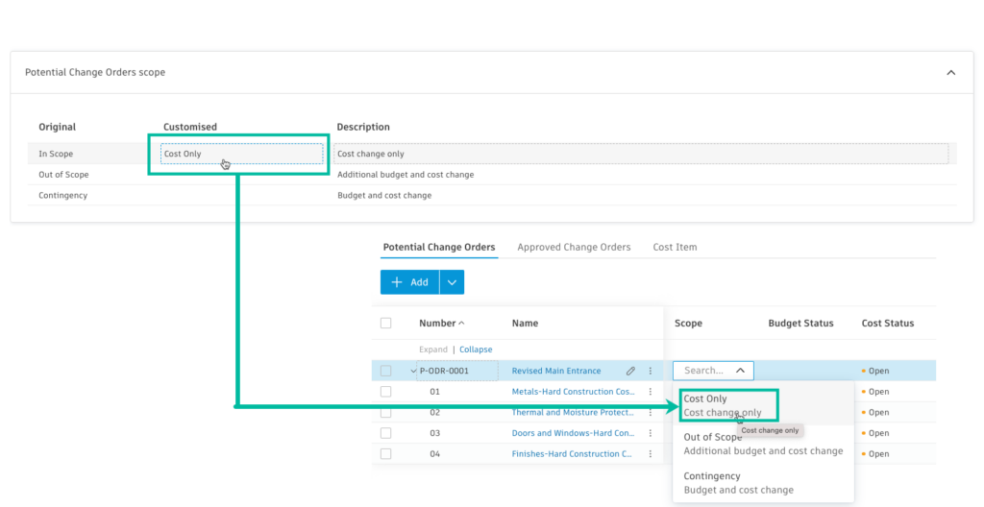Collapse the P-ODR-0001 row chevron
The width and height of the screenshot is (984, 507).
(x=413, y=371)
